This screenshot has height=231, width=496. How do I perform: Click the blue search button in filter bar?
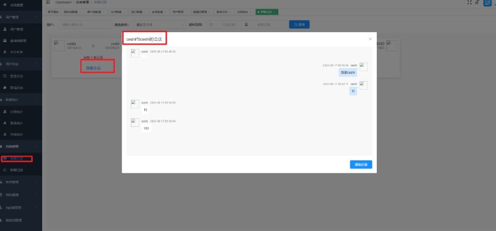click(x=299, y=24)
